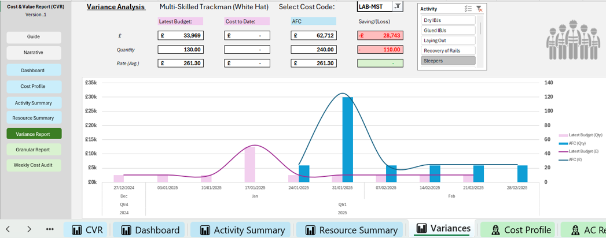Click the Multi-Skilled Trackman (White Hat) title
This screenshot has height=238, width=606.
tap(214, 7)
